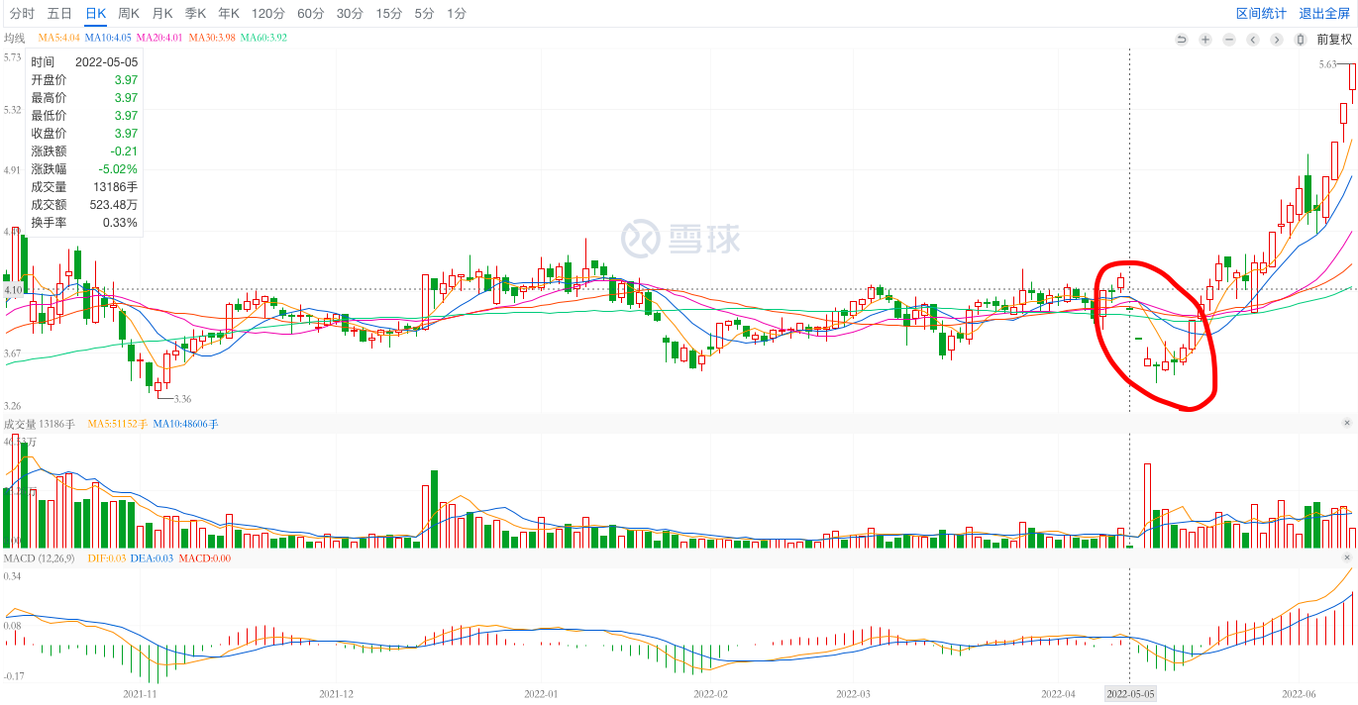Switch to the 1分 minute chart tab
The height and width of the screenshot is (705, 1358).
456,13
